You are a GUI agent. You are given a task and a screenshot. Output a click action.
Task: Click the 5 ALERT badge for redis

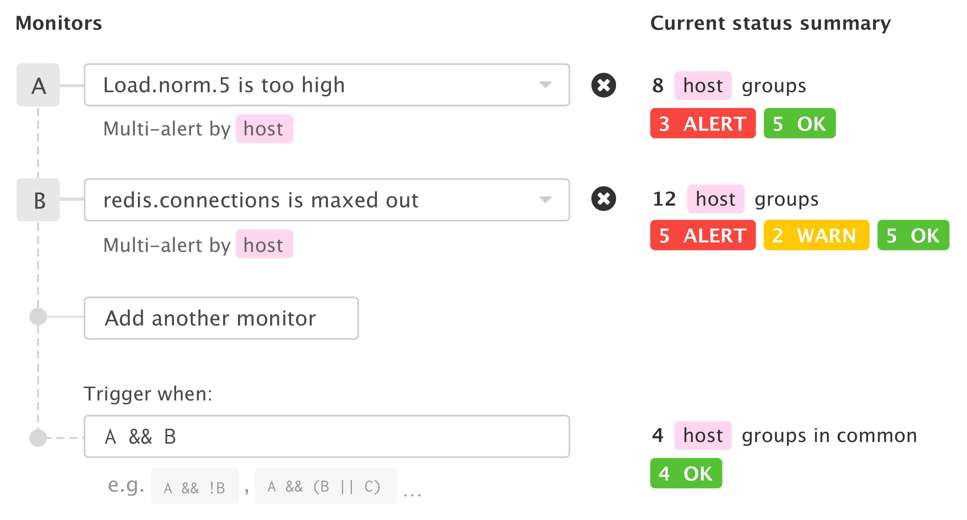click(x=702, y=235)
